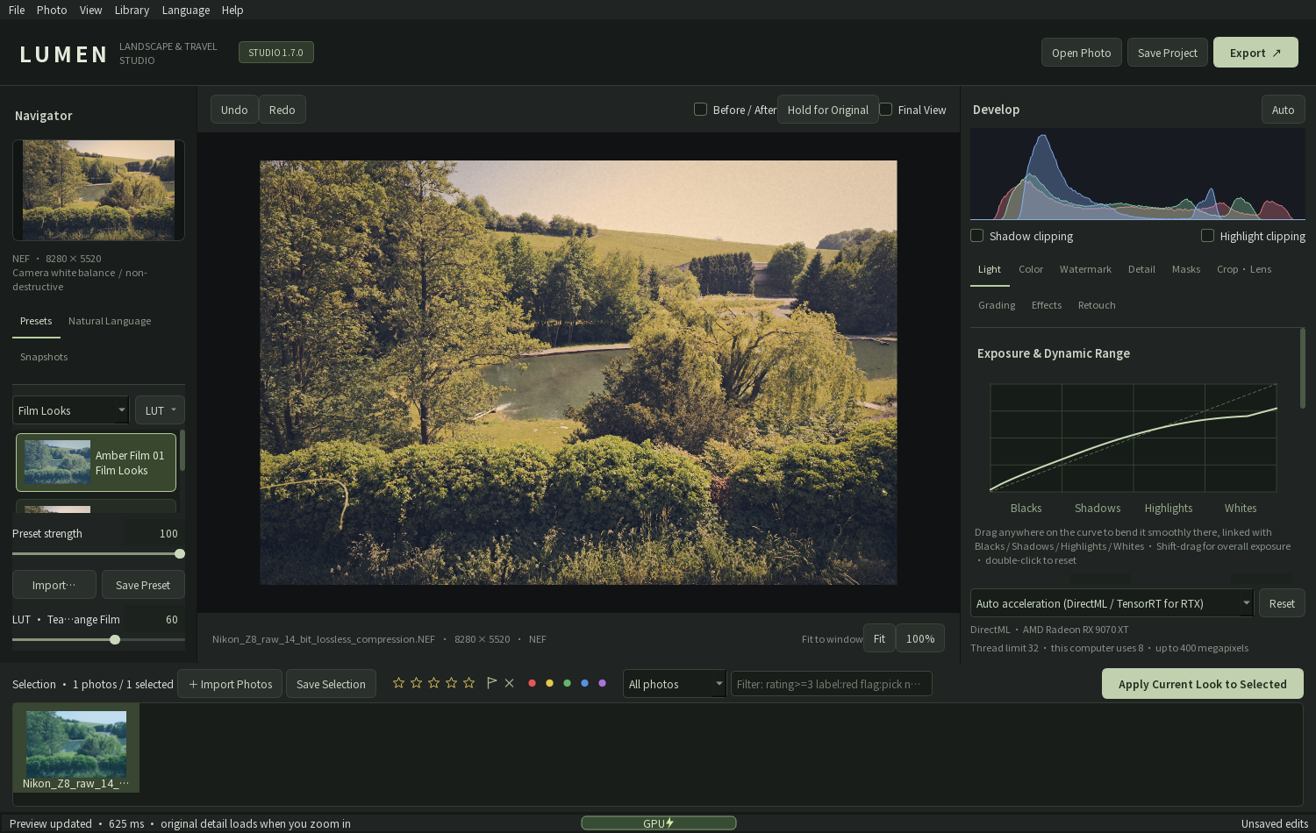Image resolution: width=1316 pixels, height=833 pixels.
Task: Apply the blue color label
Action: click(584, 683)
